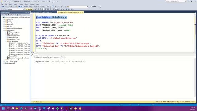This screenshot has height=111, width=197.
Task: Open the View menu
Action: coord(10,4)
